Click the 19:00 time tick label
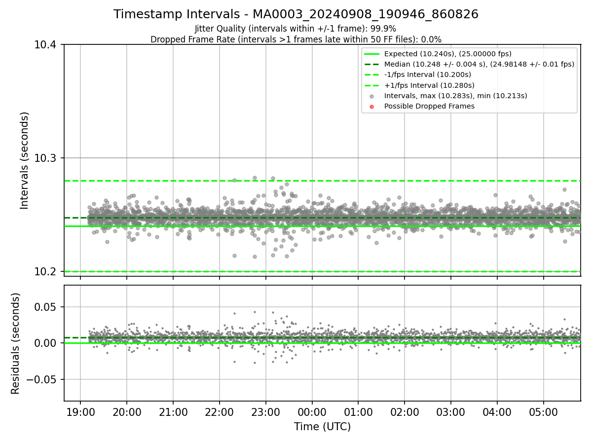The height and width of the screenshot is (444, 592). (x=80, y=411)
